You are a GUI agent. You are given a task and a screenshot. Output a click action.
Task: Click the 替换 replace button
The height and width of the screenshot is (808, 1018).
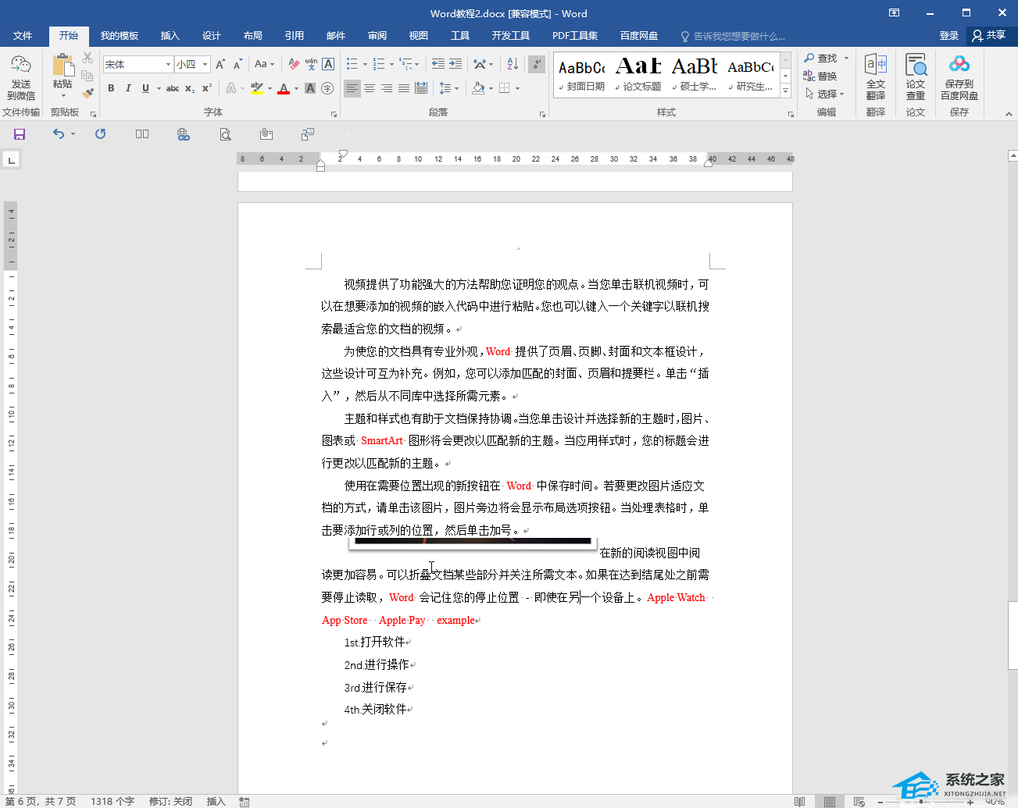[x=820, y=76]
